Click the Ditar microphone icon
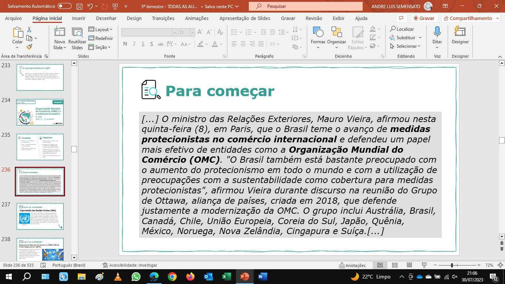Screen dimensions: 505x284 pos(437,33)
